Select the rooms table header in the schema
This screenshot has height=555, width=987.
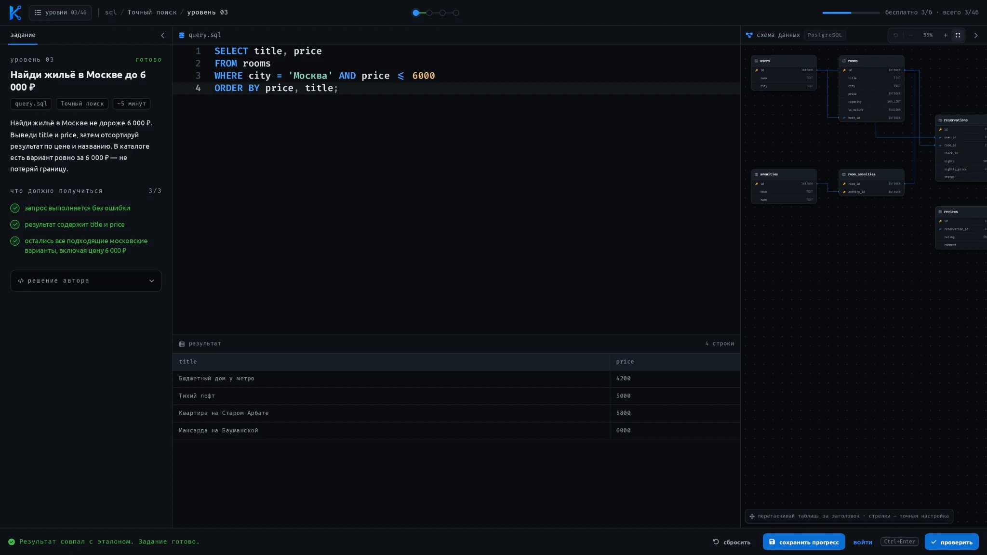point(871,61)
